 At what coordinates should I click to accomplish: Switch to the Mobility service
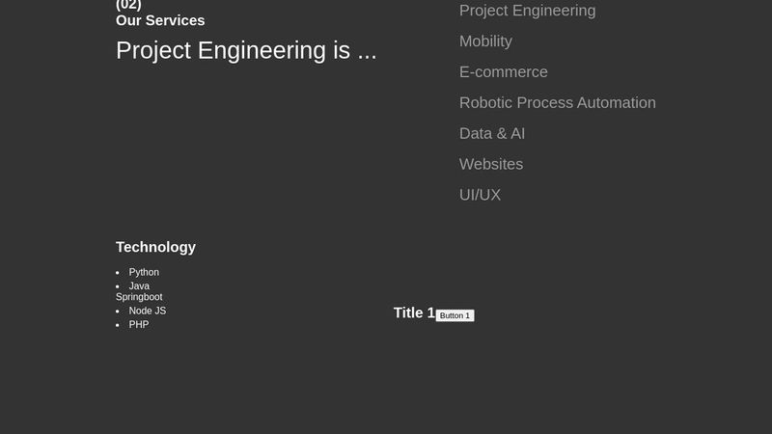(x=485, y=41)
